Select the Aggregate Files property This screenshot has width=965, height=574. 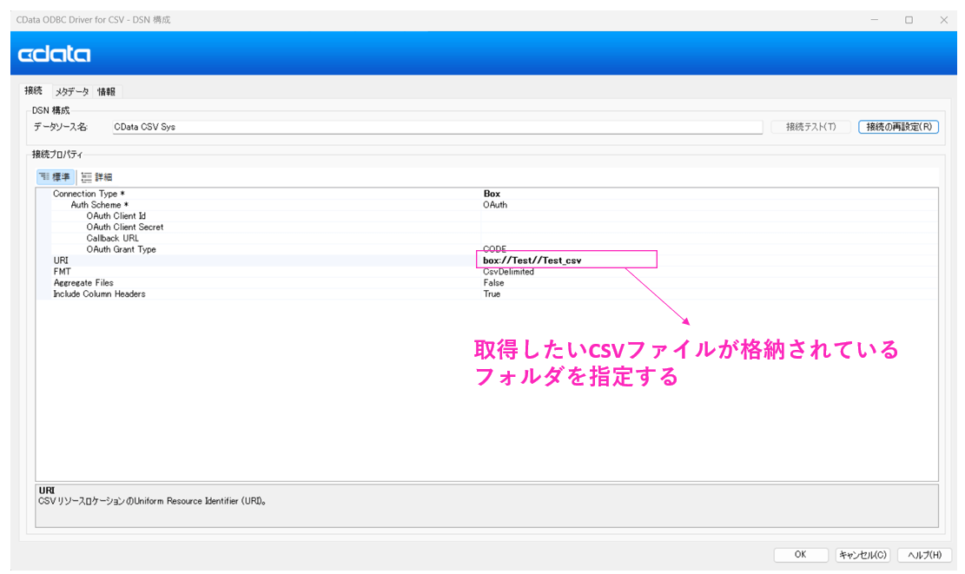click(83, 282)
